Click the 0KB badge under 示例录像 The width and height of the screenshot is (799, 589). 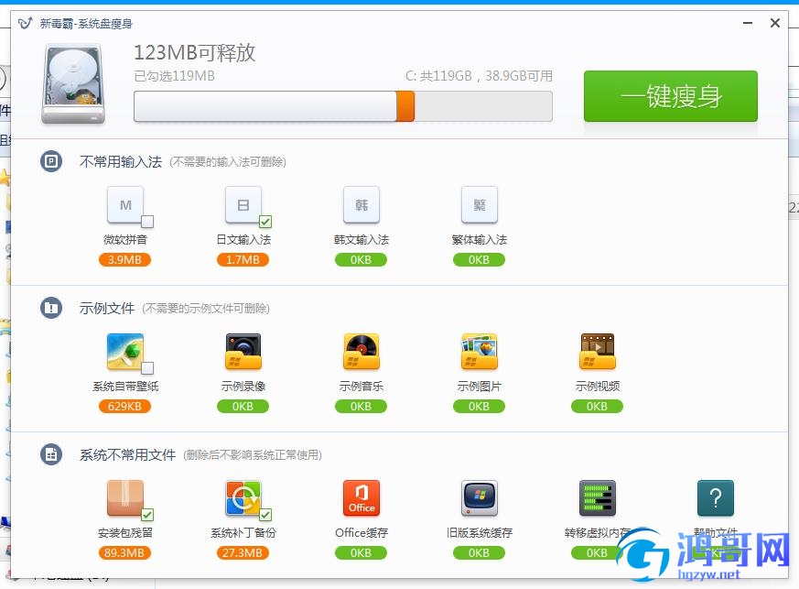[243, 407]
